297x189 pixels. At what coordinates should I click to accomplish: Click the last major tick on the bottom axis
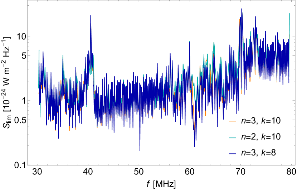[x=291, y=164]
